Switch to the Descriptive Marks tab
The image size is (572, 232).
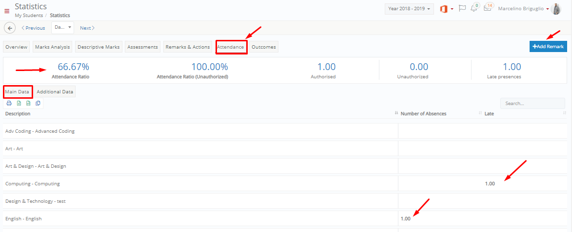point(99,47)
